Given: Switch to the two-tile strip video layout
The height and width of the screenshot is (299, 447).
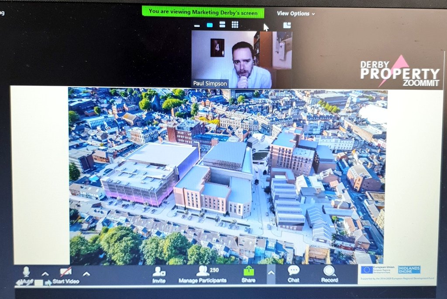Looking at the screenshot, I should (222, 24).
